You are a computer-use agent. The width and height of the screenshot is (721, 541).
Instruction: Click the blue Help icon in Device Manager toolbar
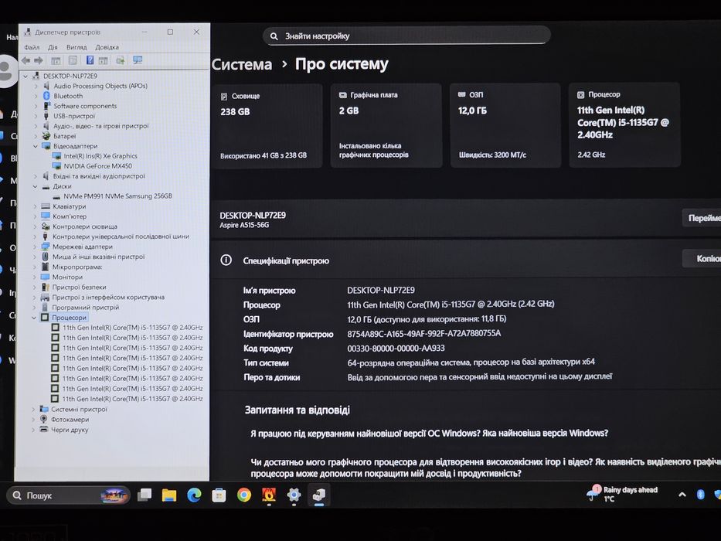pos(90,60)
